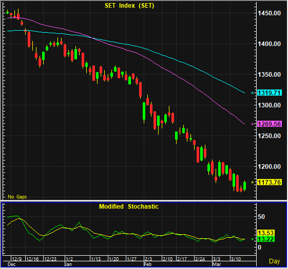Click the cyan 1319.71 moving average label
Screen dimensions: 288x269
tap(270, 93)
